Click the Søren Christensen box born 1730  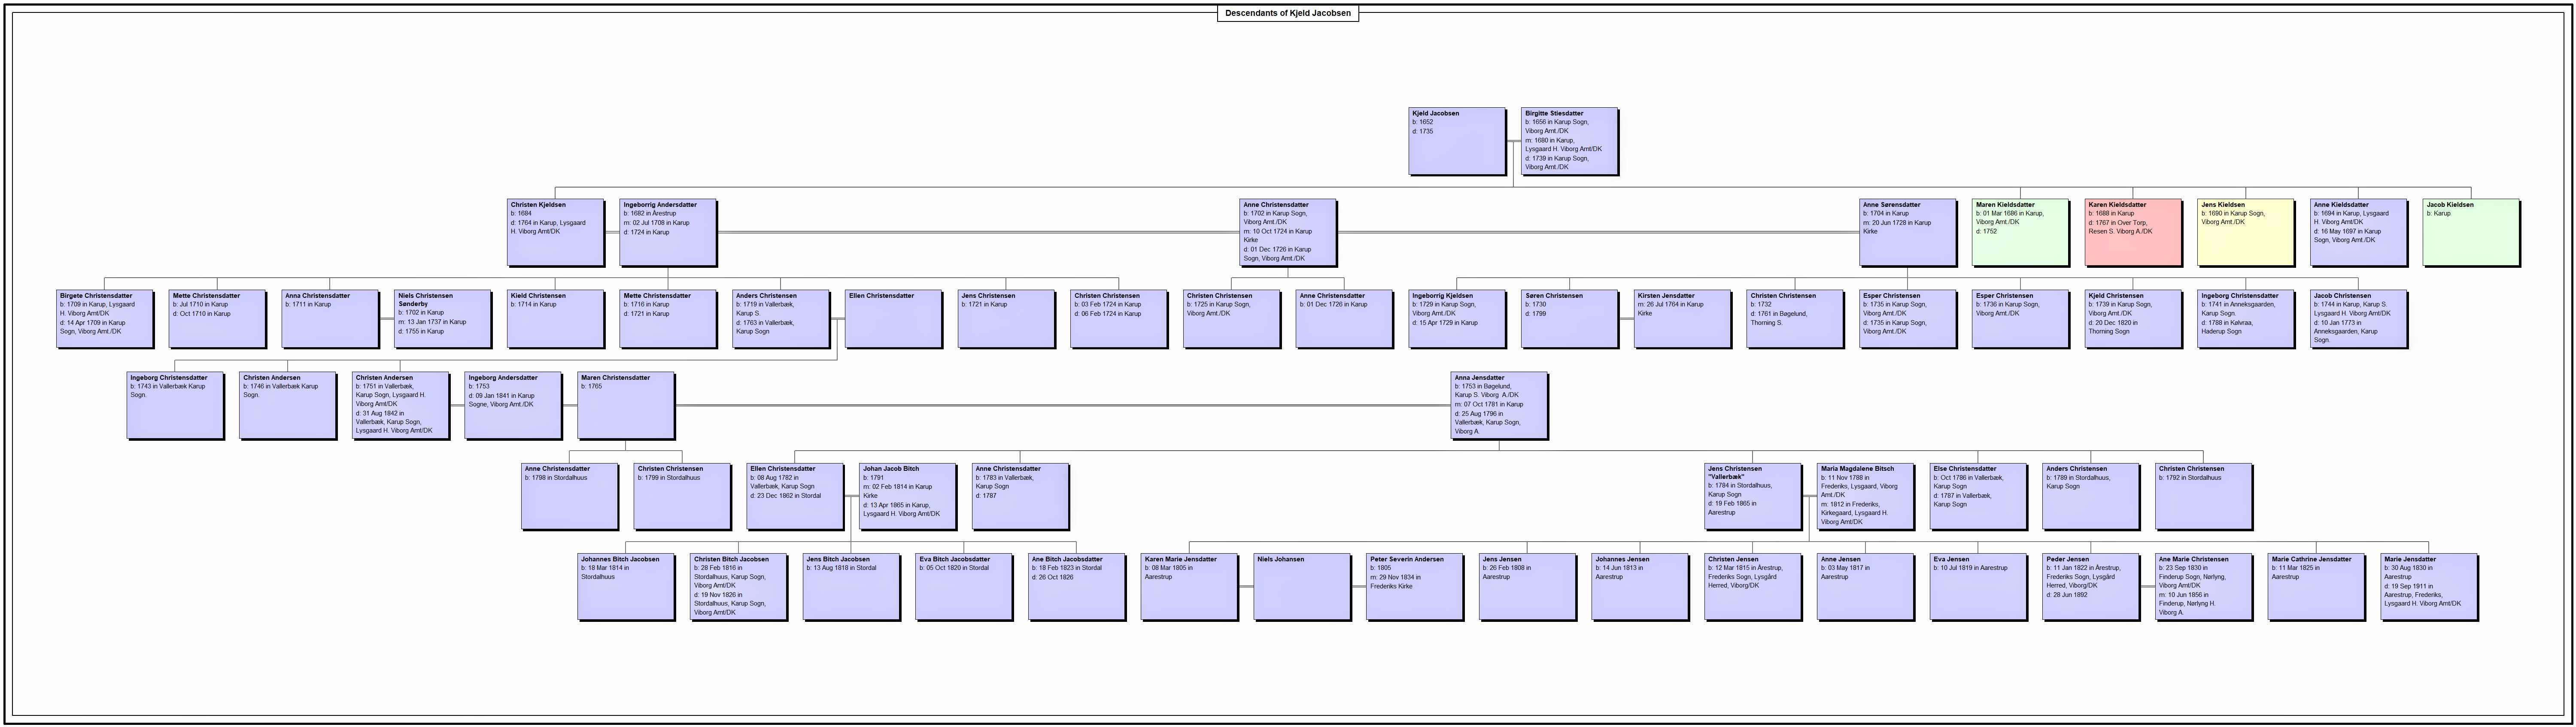click(x=1569, y=319)
